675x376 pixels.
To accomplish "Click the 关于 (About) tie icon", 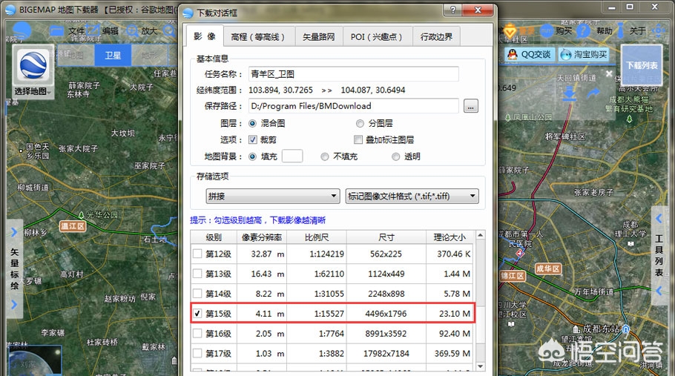I will click(x=621, y=30).
